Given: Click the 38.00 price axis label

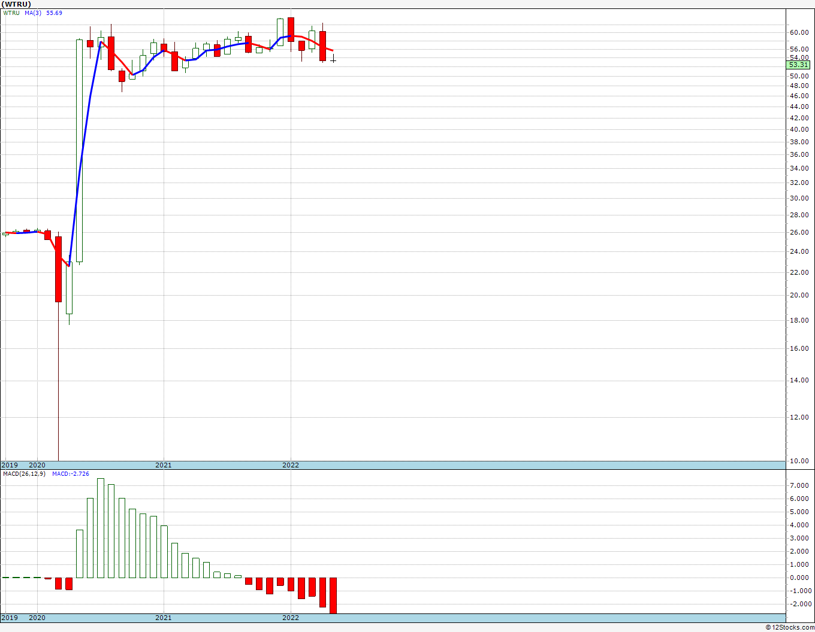Looking at the screenshot, I should (x=799, y=142).
